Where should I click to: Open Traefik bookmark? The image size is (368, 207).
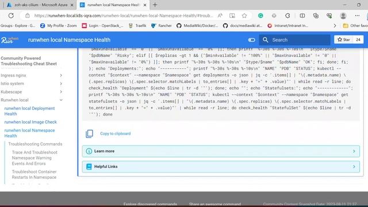point(137,25)
